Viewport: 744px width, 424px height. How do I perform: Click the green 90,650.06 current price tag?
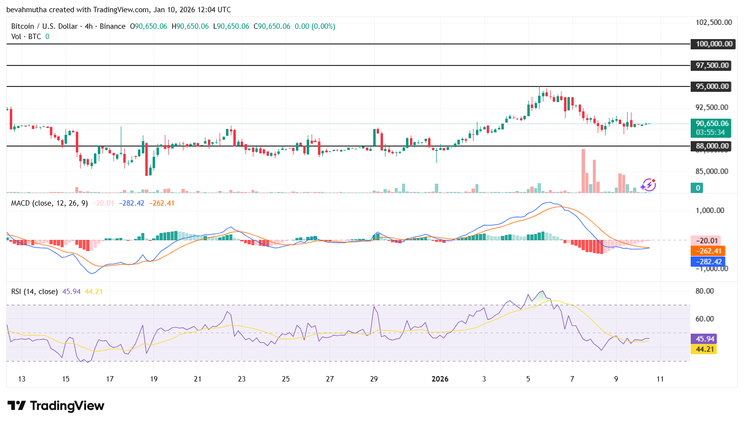711,125
